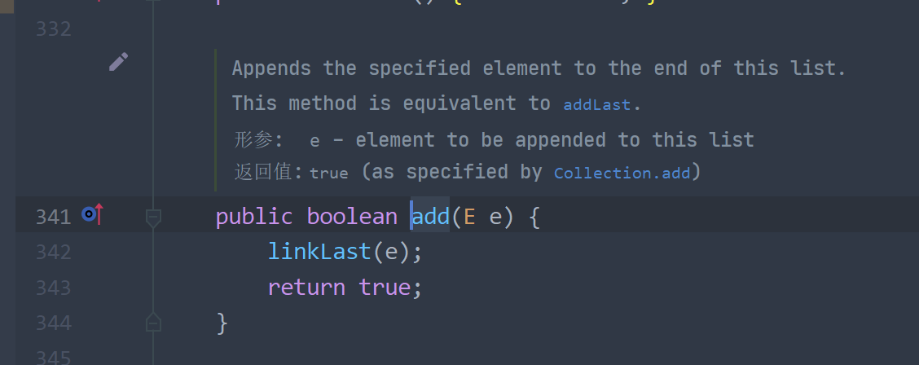The width and height of the screenshot is (919, 365).
Task: Click line number 341 in the gutter
Action: (x=53, y=218)
